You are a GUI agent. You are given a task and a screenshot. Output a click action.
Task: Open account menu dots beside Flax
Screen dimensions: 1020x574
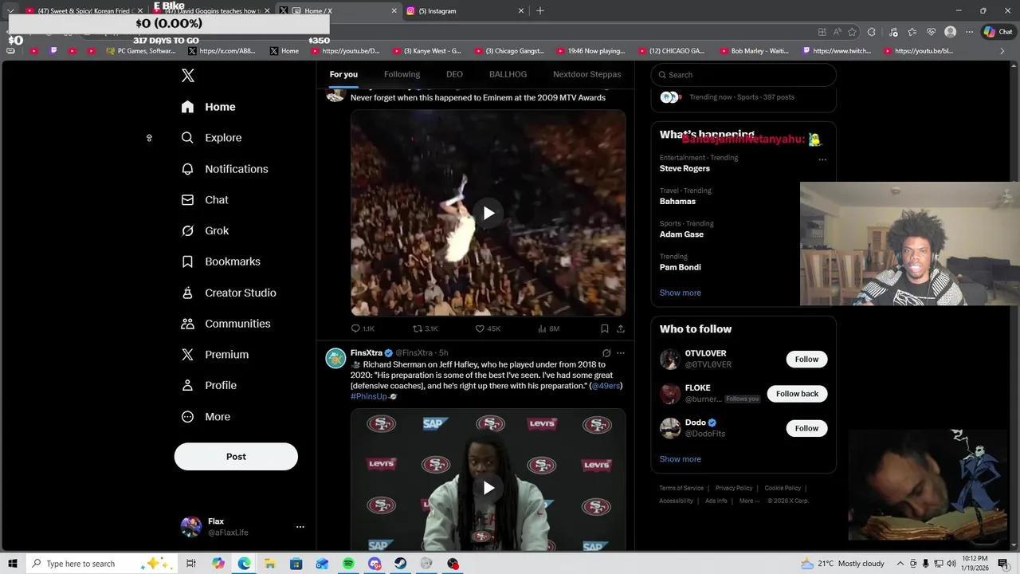pos(300,527)
